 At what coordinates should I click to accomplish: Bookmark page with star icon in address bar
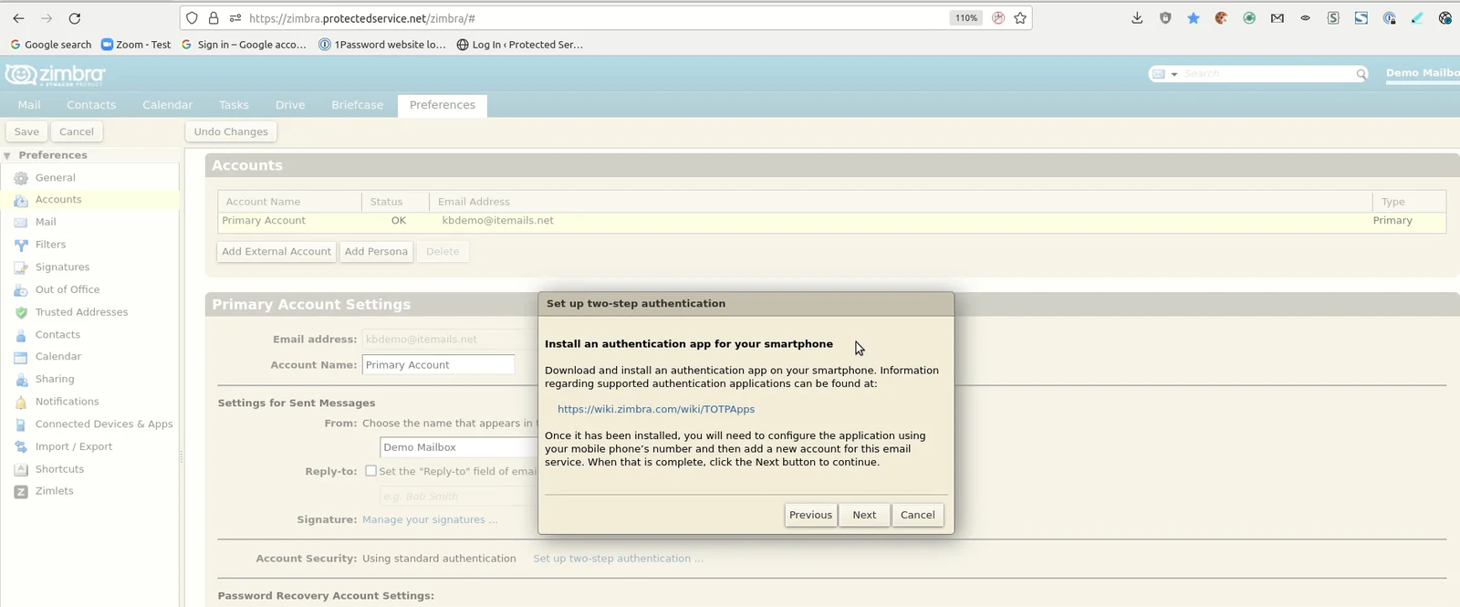click(1020, 18)
